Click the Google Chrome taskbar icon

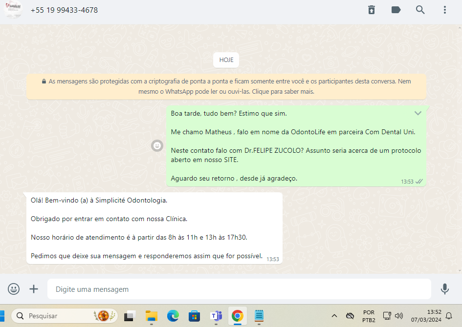click(x=238, y=316)
